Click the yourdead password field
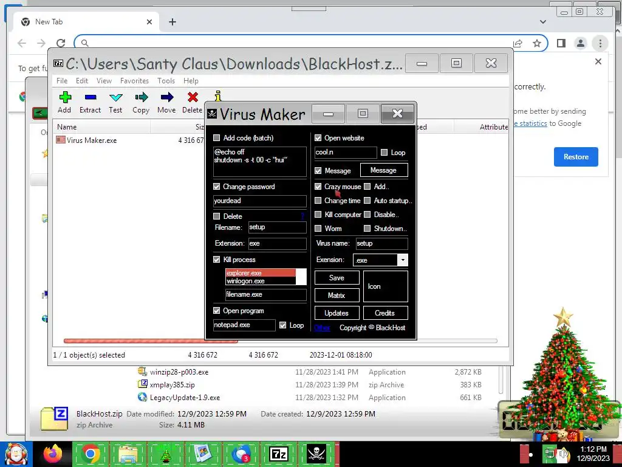The image size is (622, 467). (x=260, y=201)
